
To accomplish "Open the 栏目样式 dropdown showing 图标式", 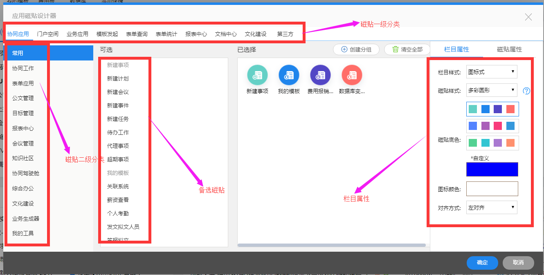I will [x=492, y=72].
